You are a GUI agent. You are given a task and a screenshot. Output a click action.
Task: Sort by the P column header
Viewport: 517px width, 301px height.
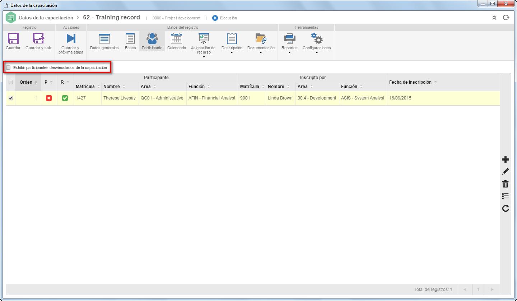click(49, 82)
